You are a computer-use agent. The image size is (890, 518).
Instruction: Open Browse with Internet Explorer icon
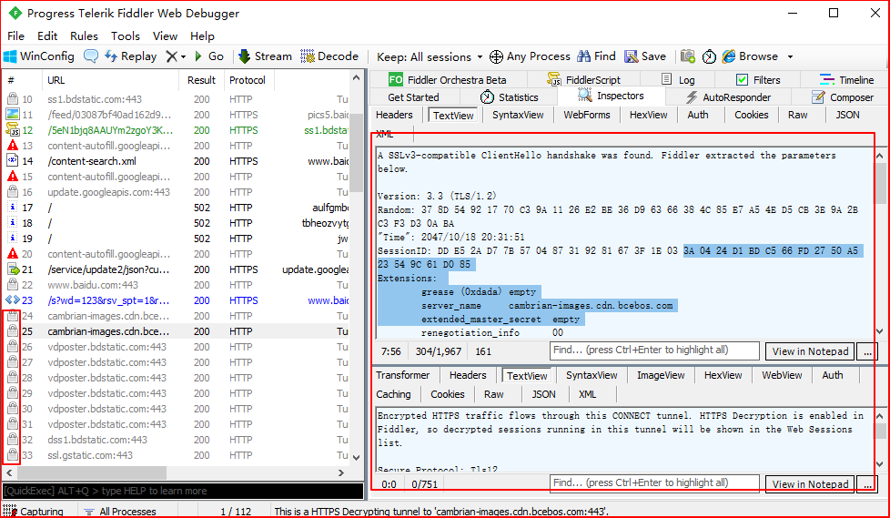pos(729,56)
